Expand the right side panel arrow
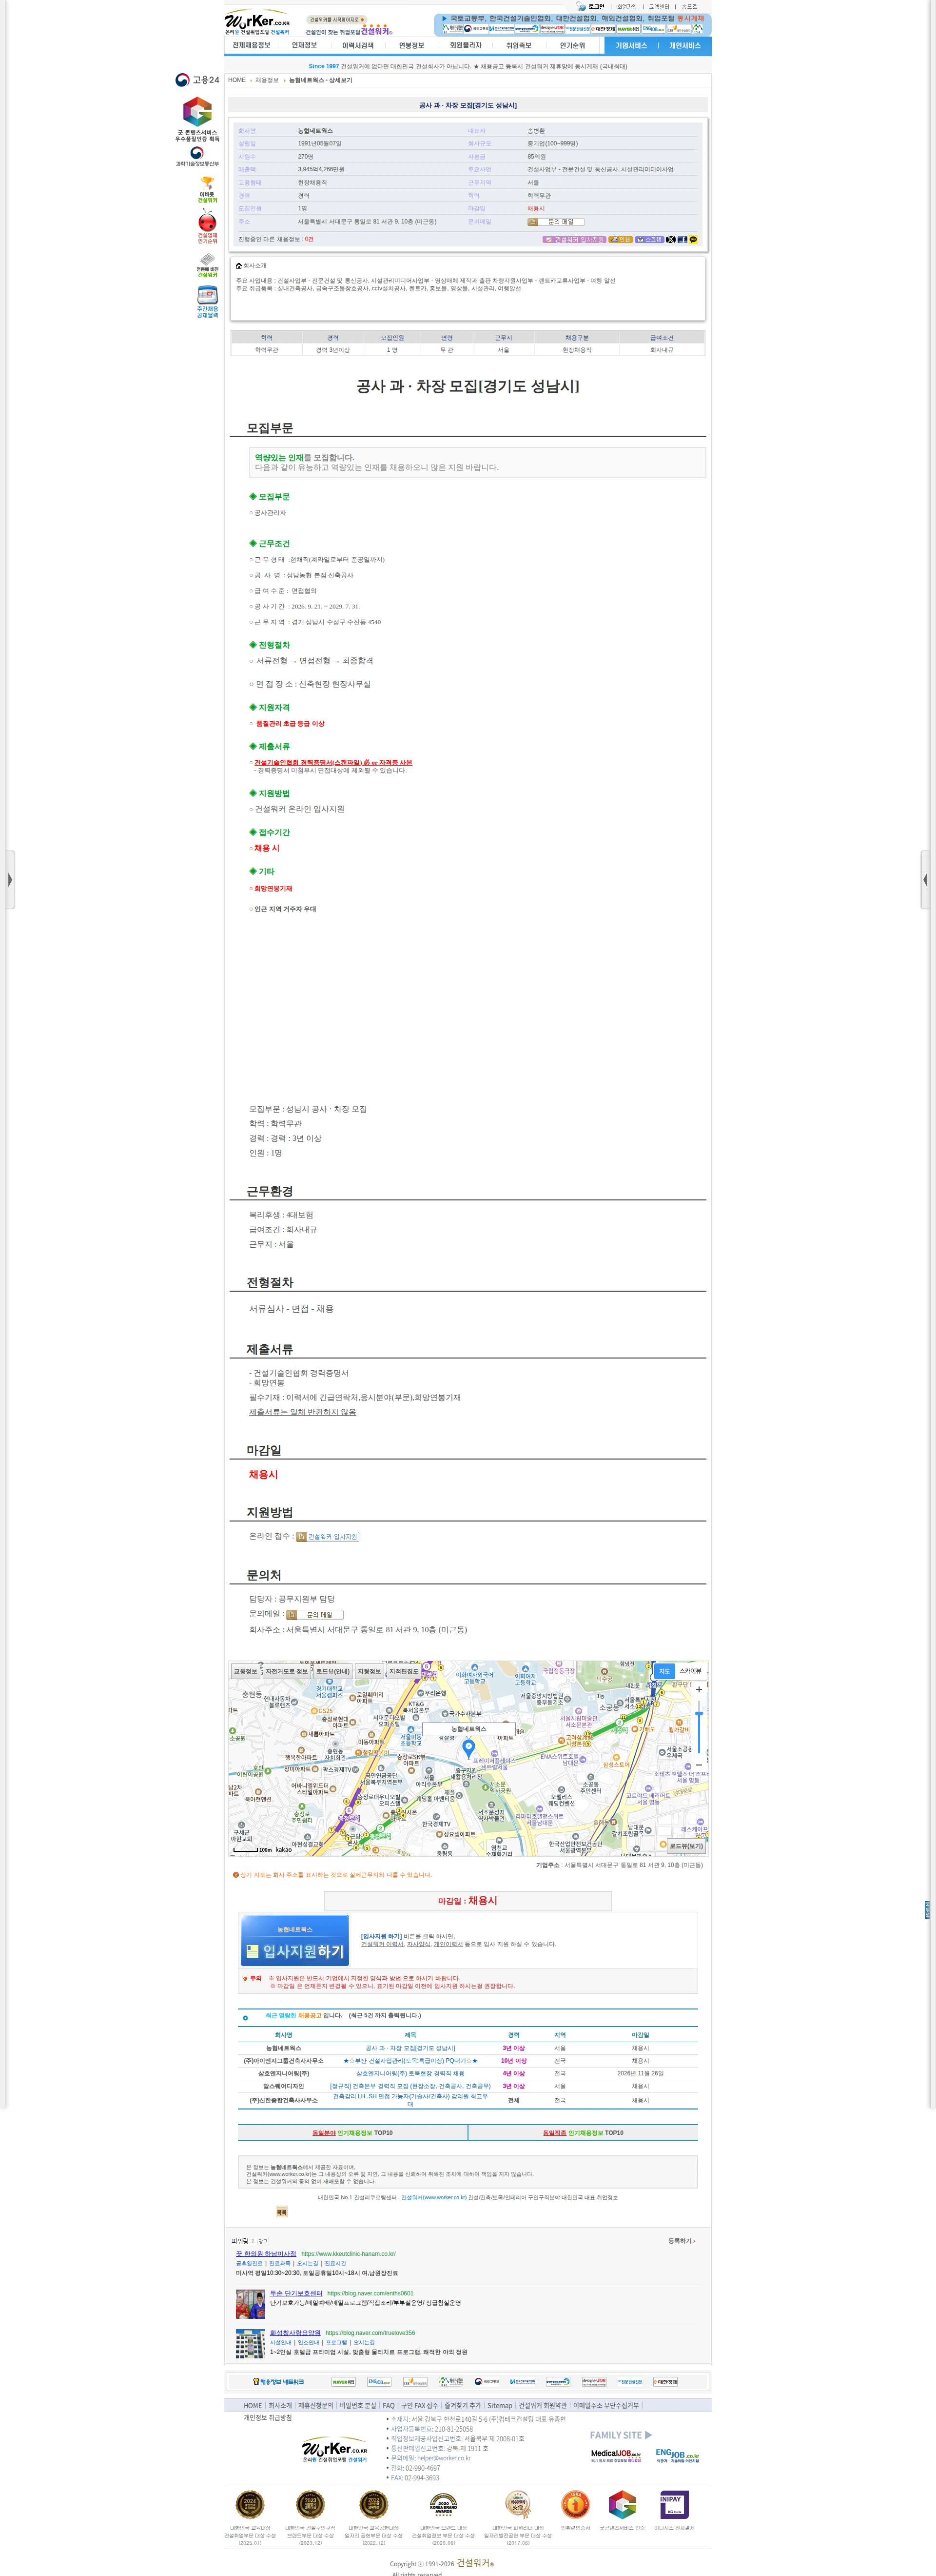This screenshot has height=2576, width=936. tap(925, 879)
